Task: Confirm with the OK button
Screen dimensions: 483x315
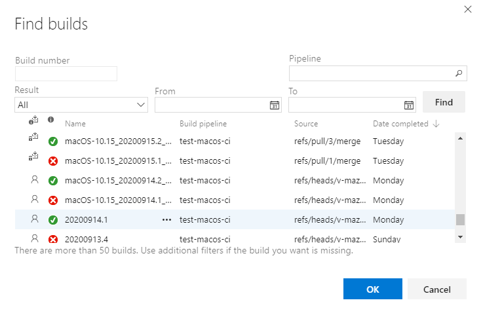Action: [x=372, y=289]
